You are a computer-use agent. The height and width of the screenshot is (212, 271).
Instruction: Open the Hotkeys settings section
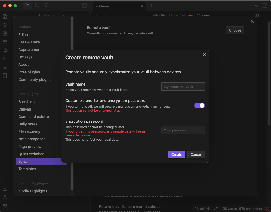[x=25, y=57]
